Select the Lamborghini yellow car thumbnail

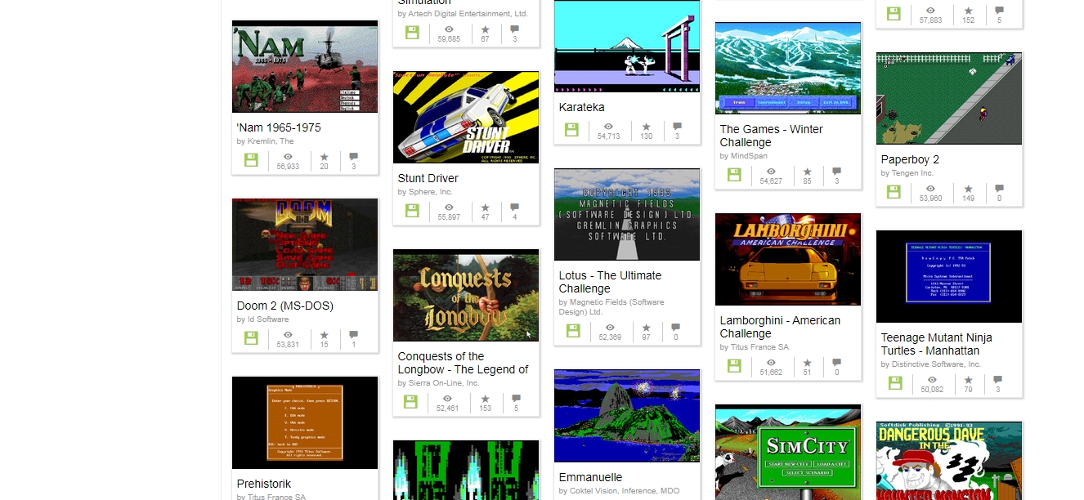(x=788, y=259)
